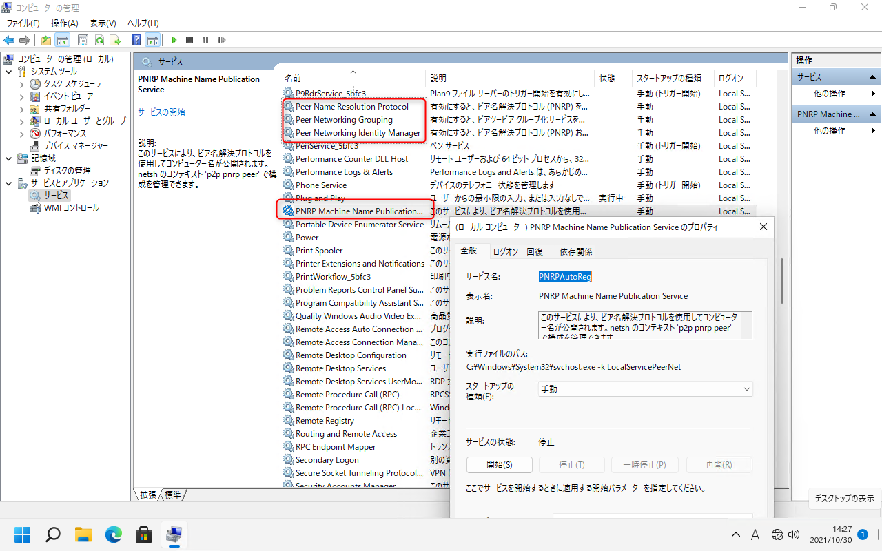Open the 操作(A) menu
Screen dimensions: 882x551
click(x=65, y=23)
